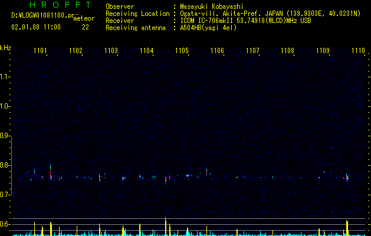
Task: Click the 1108 time axis label
Action: pos(287,50)
